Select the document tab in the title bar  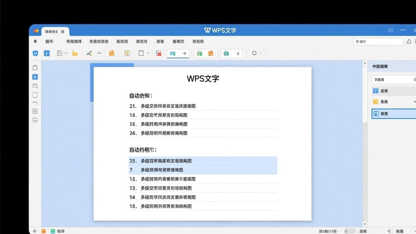[55, 31]
